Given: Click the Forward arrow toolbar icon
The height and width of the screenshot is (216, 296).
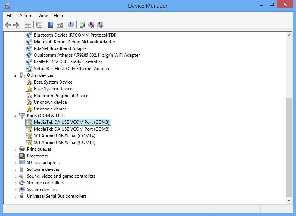Looking at the screenshot, I should click(x=16, y=25).
